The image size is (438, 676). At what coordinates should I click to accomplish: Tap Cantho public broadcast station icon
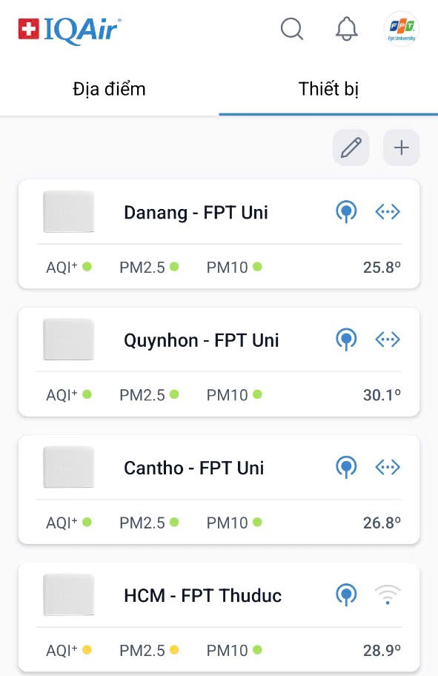coord(346,467)
